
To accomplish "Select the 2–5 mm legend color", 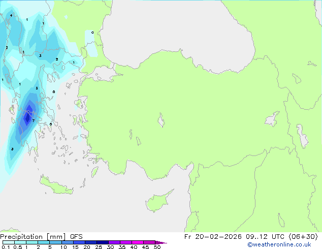I will point(44,242).
